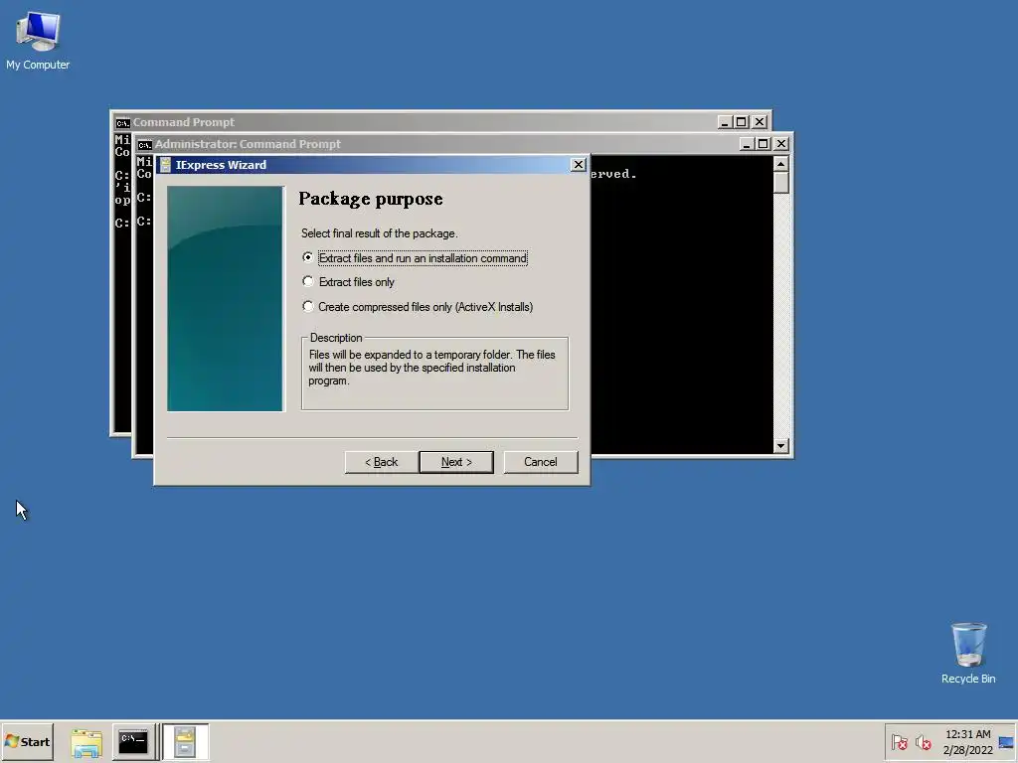Select 'Create compressed files only (ActiveX Installs)'
This screenshot has height=763, width=1018.
[419, 307]
